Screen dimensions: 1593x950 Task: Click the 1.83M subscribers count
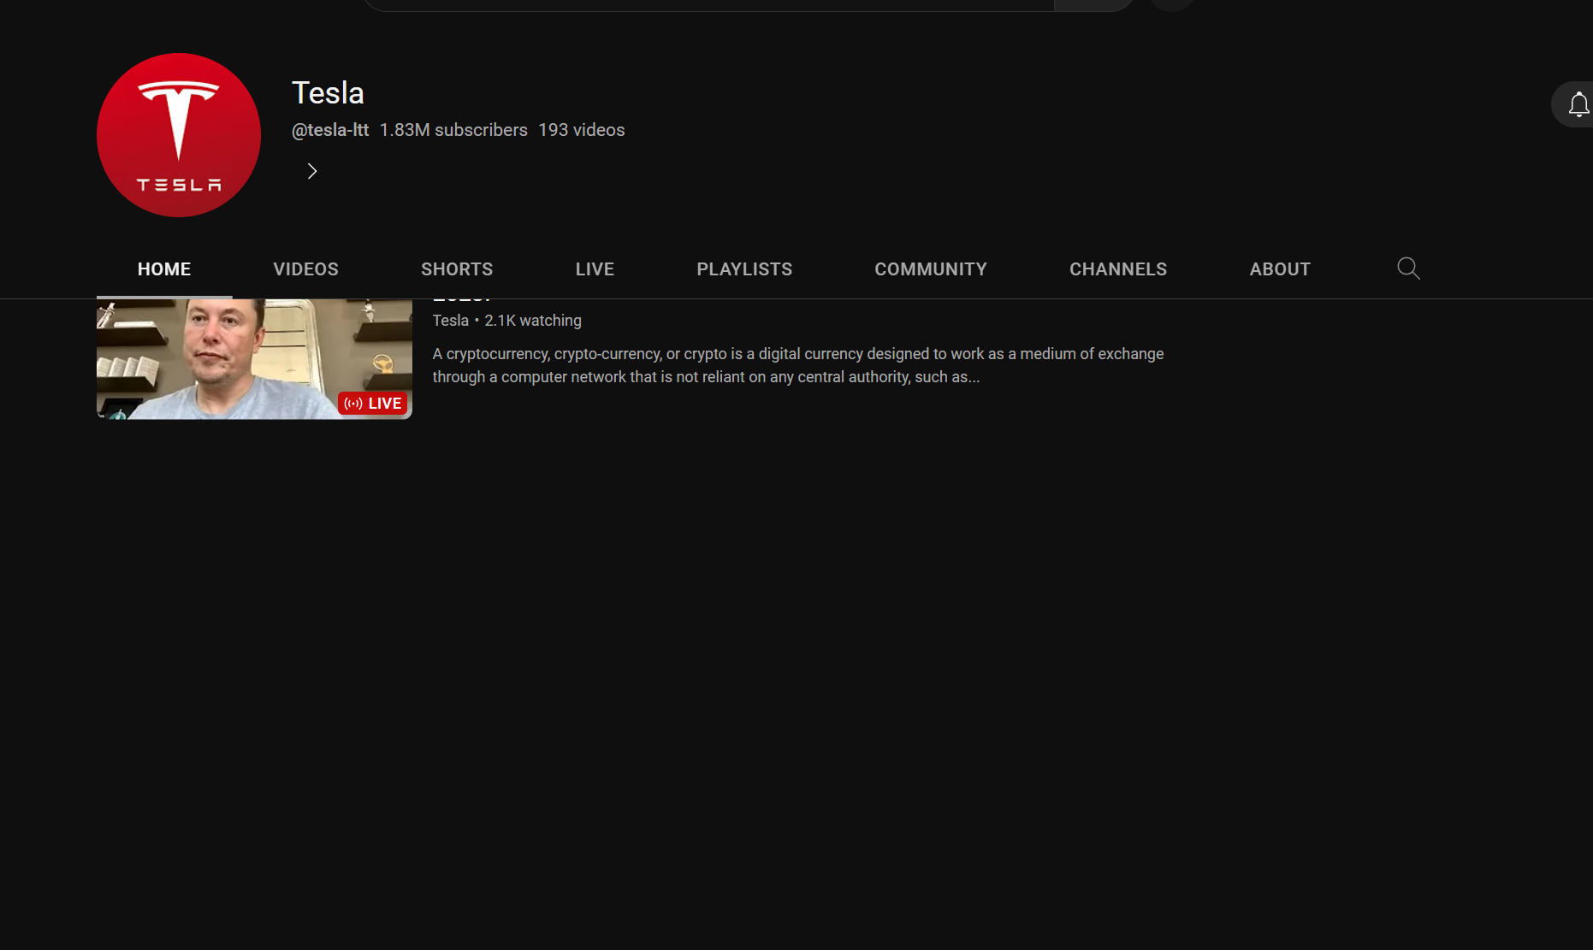[x=453, y=130]
